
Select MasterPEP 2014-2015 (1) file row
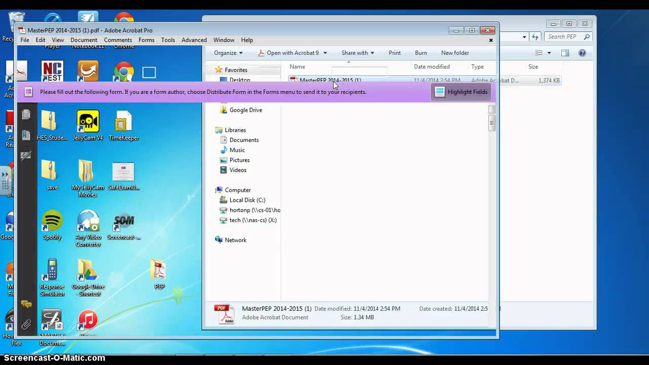(425, 80)
